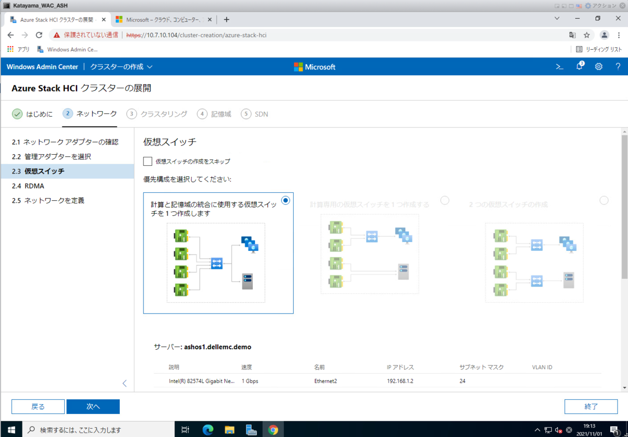
Task: Click IP address 192.168.1.2 cell
Action: click(x=400, y=381)
